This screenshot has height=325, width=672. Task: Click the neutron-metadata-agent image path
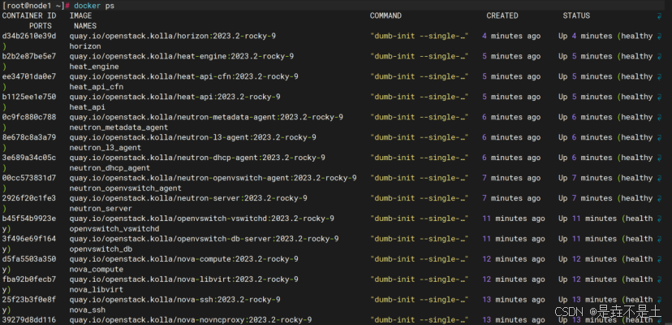pyautogui.click(x=206, y=117)
